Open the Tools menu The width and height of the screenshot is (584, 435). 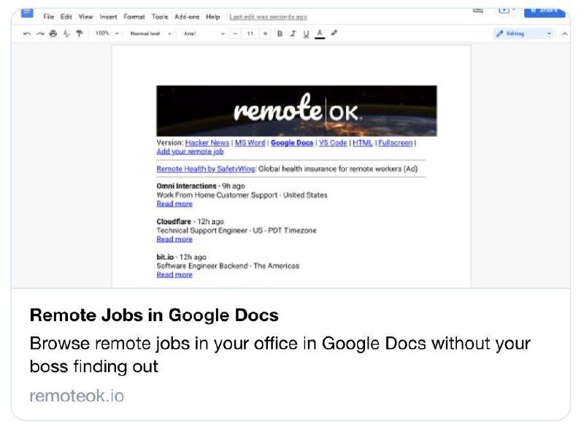pos(160,17)
